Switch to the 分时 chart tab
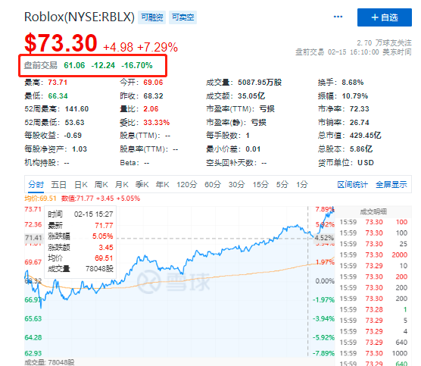The height and width of the screenshot is (366, 421). pos(36,185)
